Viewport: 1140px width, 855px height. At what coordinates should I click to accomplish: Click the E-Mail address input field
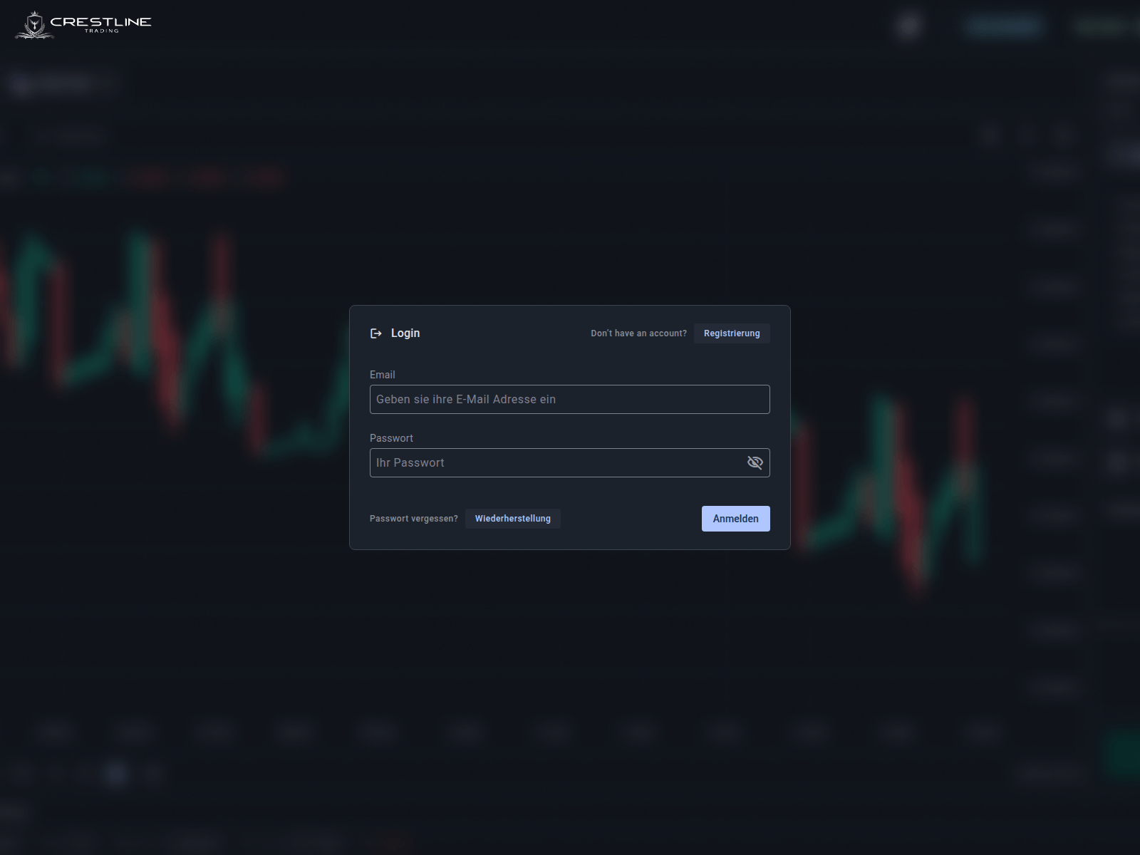tap(569, 399)
